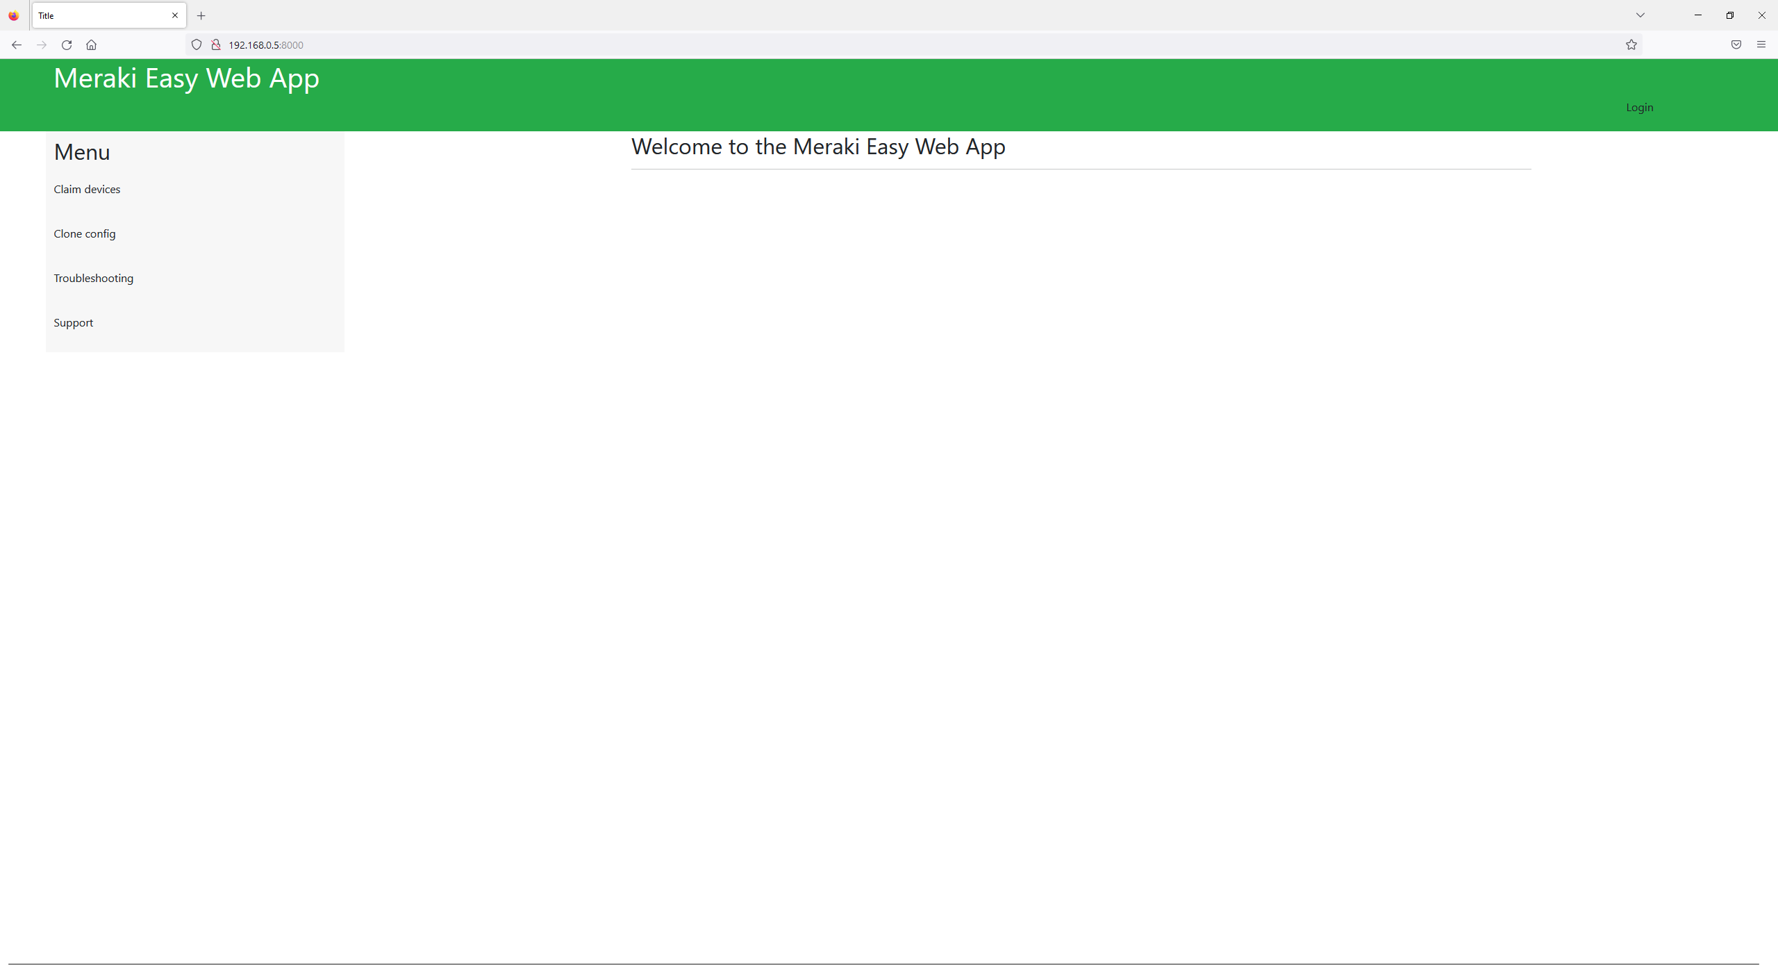Go to the Troubleshooting page
1778x967 pixels.
click(x=94, y=278)
